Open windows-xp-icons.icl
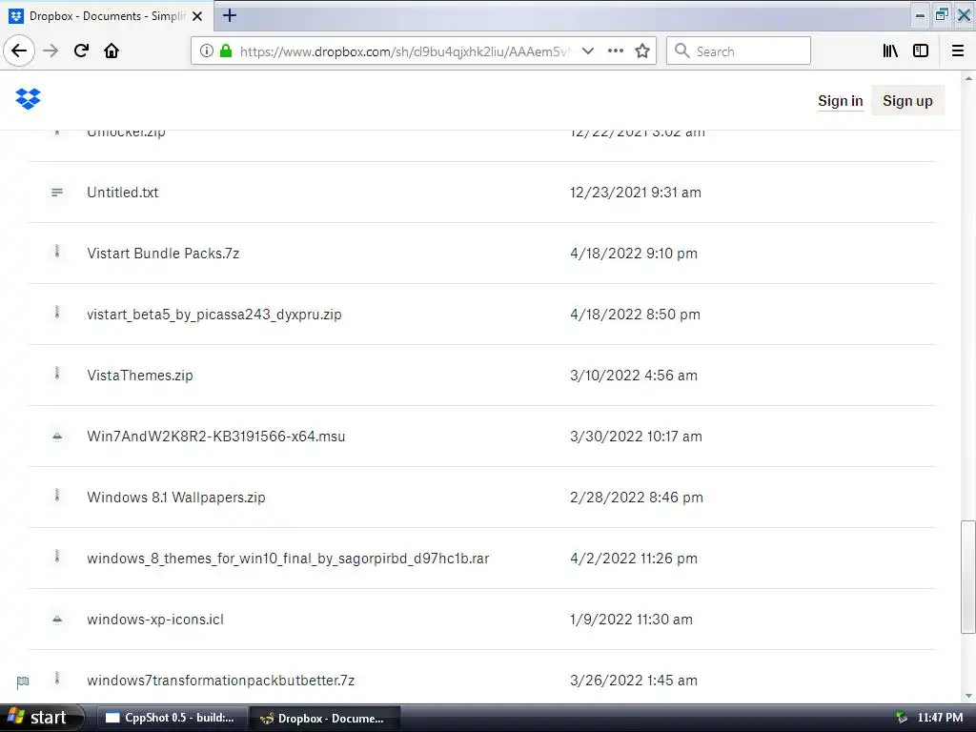Image resolution: width=976 pixels, height=732 pixels. tap(155, 620)
